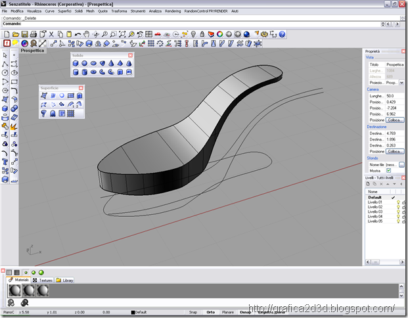Click the Print icon
This screenshot has width=408, height=318.
(x=34, y=34)
